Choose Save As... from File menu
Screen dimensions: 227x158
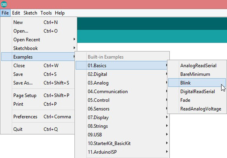23,83
